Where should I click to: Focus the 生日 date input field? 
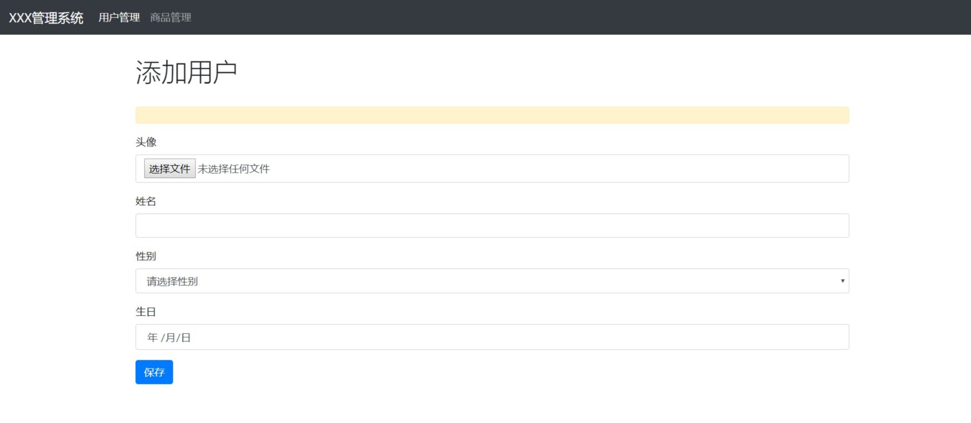[x=492, y=337]
